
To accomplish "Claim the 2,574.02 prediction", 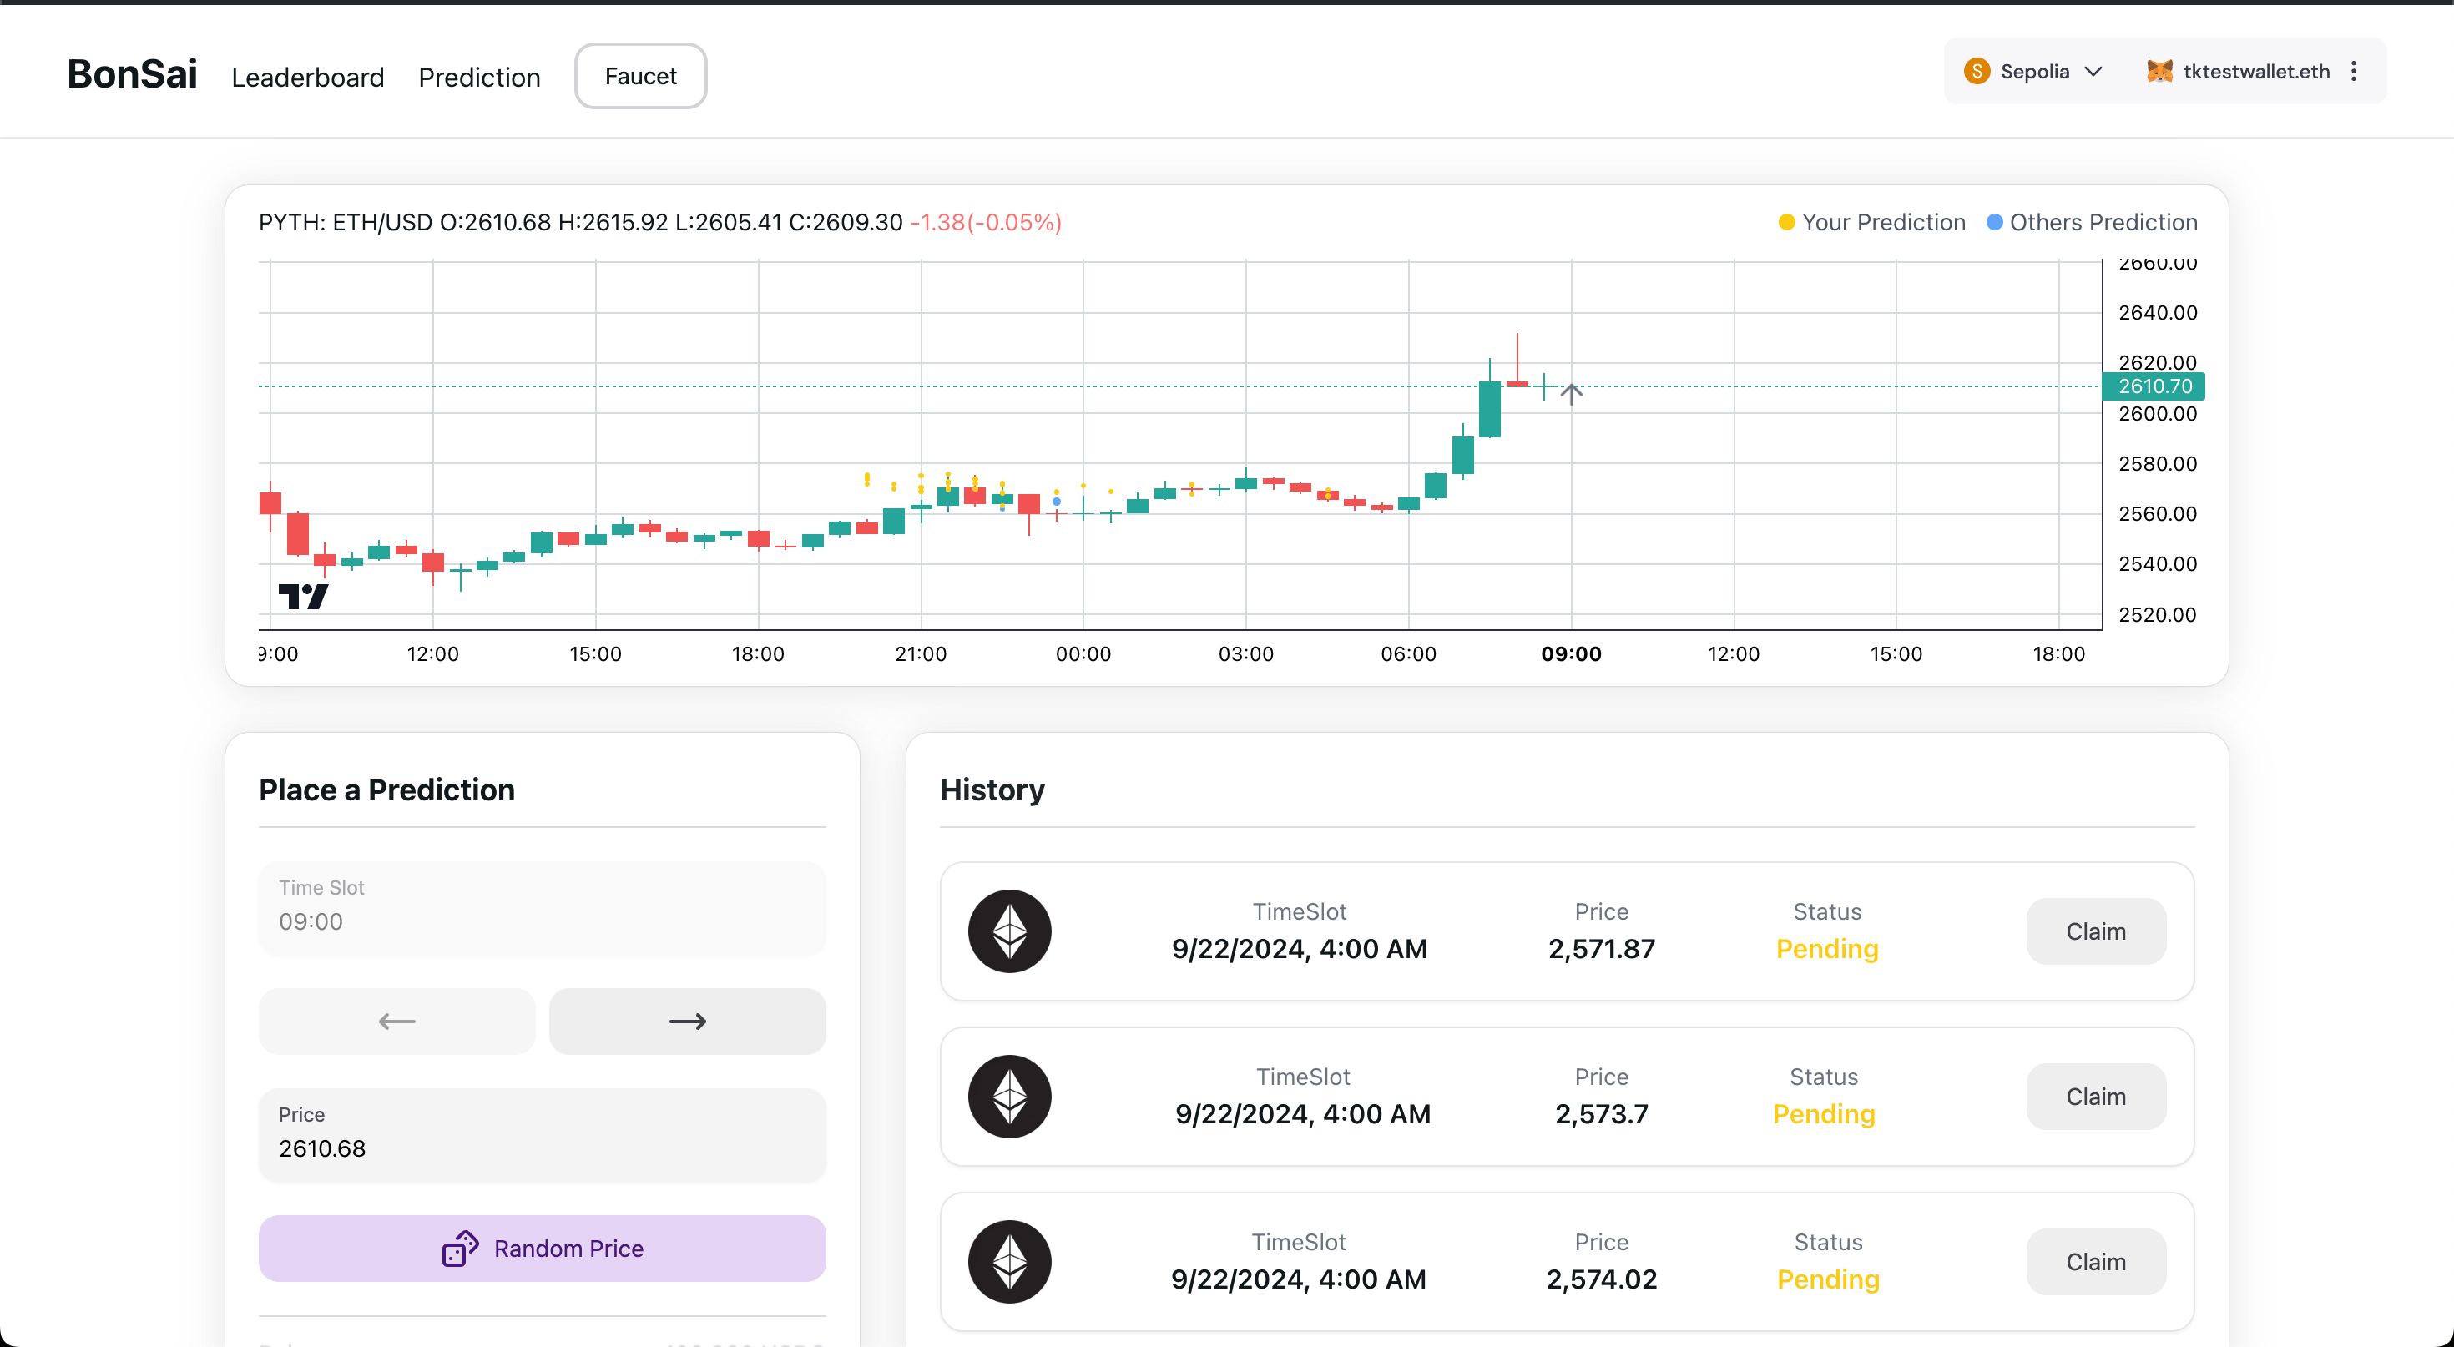I will [2096, 1261].
